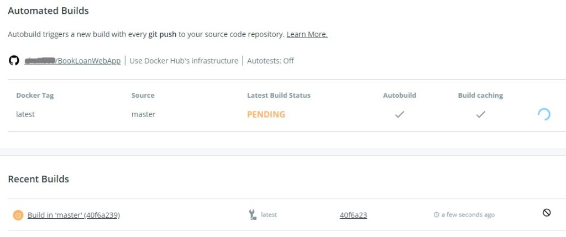Image resolution: width=566 pixels, height=237 pixels.
Task: Click the Build caching checkmark
Action: [480, 114]
